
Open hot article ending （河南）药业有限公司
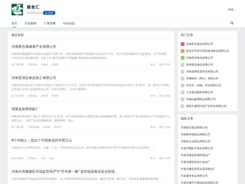pyautogui.click(x=204, y=85)
